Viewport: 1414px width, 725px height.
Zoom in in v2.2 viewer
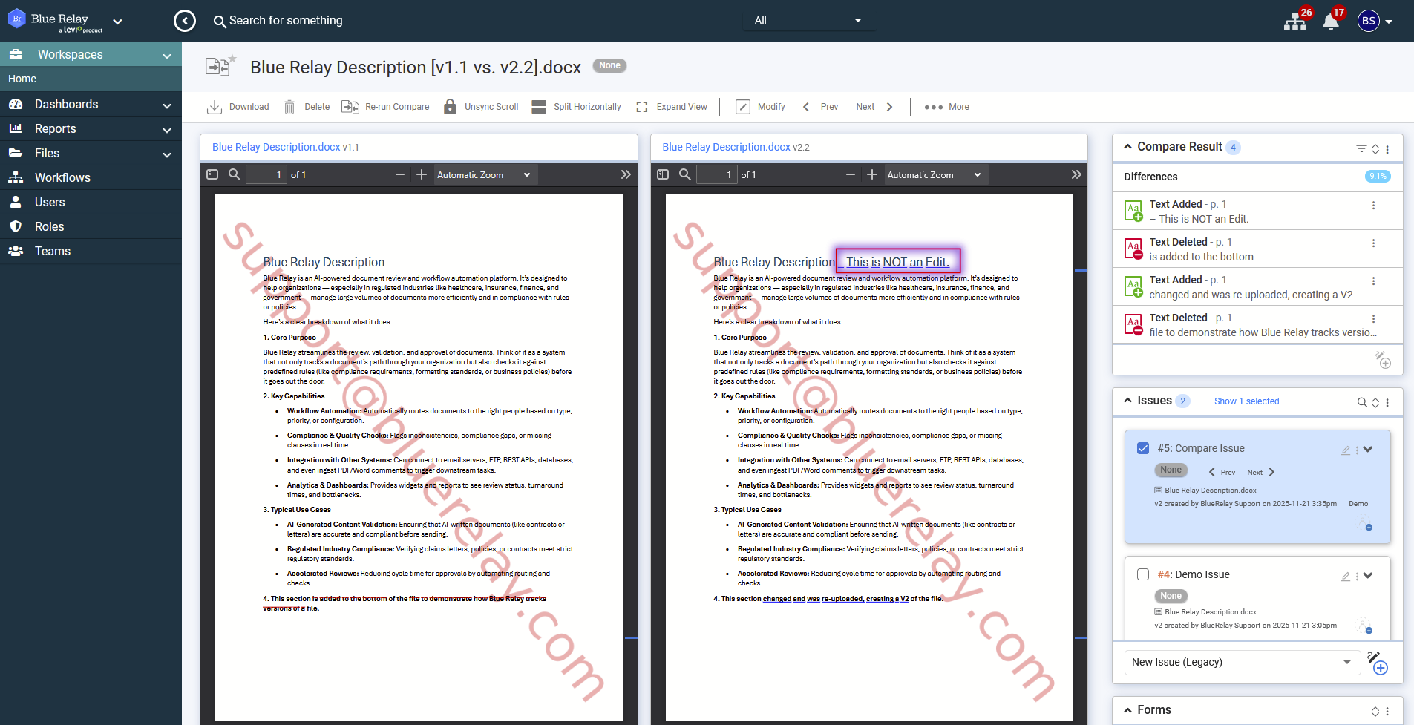point(872,174)
